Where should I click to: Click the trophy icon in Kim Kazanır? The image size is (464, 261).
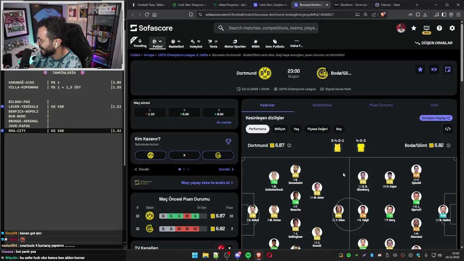228,141
